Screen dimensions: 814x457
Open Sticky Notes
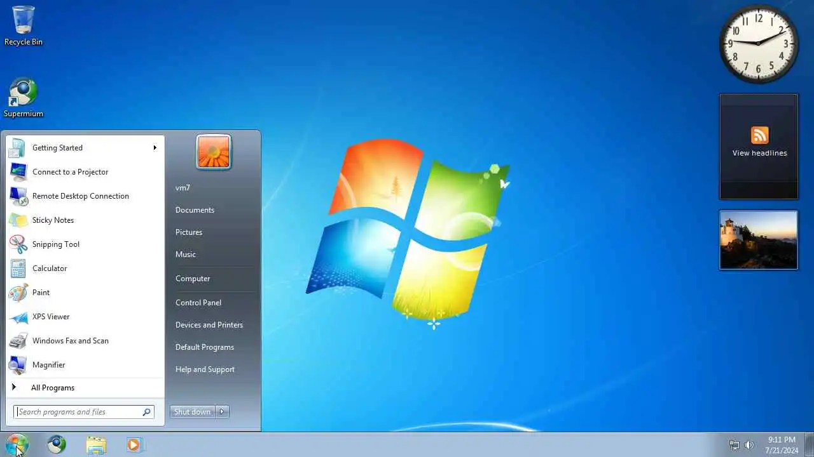pos(85,220)
